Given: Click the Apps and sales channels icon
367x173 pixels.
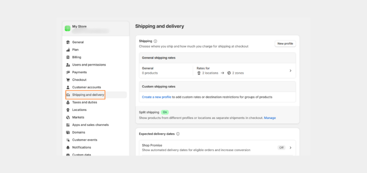Looking at the screenshot, I should pos(68,125).
